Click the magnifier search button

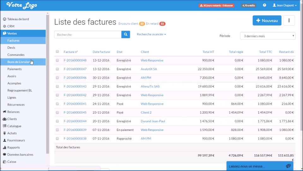point(126,34)
